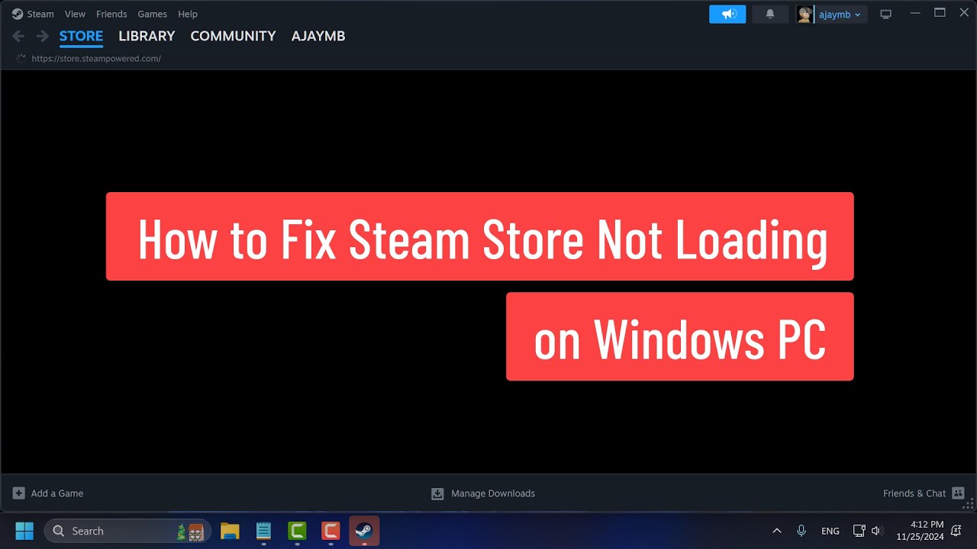Click the blue announcements megaphone button
This screenshot has height=549, width=977.
coord(727,14)
